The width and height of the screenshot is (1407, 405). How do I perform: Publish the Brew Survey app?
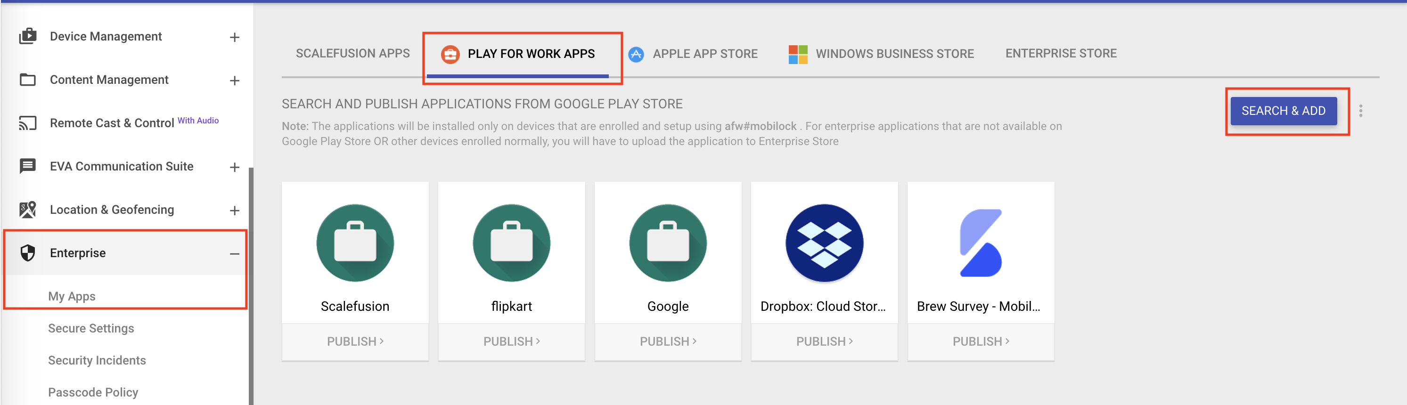pos(981,341)
